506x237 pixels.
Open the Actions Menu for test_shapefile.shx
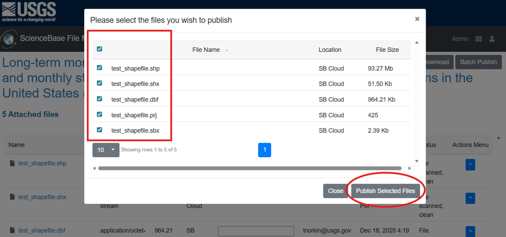[x=470, y=198]
